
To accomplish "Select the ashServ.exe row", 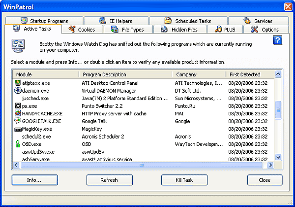I will click(144, 159).
